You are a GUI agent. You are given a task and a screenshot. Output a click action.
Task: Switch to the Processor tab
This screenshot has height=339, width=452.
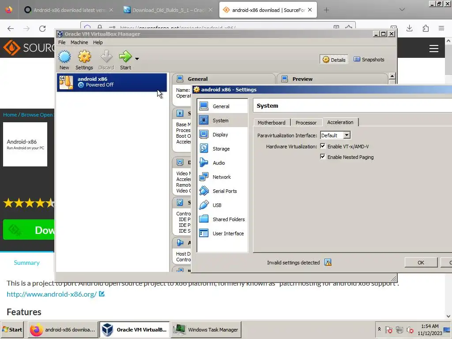coord(306,123)
